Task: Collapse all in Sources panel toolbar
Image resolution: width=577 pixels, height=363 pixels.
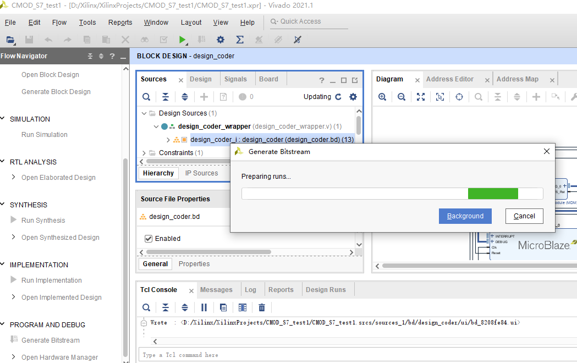Action: point(166,97)
